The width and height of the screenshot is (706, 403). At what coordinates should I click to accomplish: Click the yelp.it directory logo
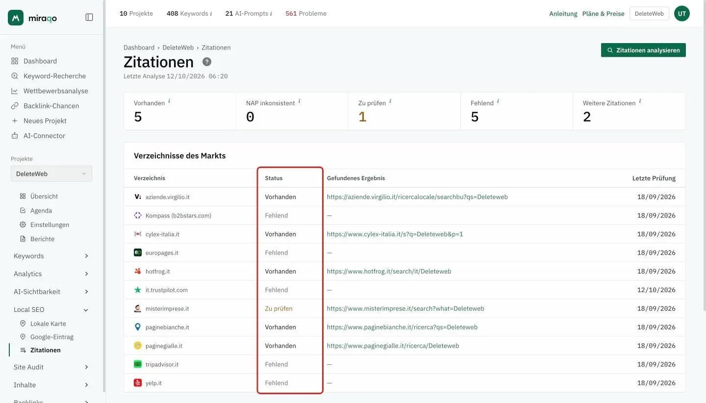(138, 383)
